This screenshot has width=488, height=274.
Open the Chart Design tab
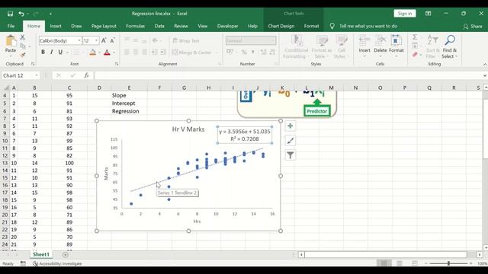(281, 27)
